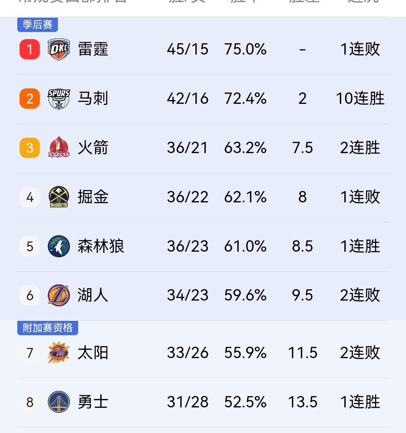Screen dimensions: 406x433
Task: Open the 马刺 team name link
Action: (92, 98)
